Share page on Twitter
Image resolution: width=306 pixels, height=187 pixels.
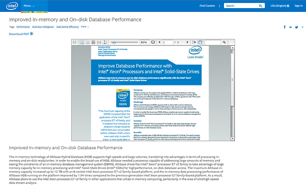(297, 27)
